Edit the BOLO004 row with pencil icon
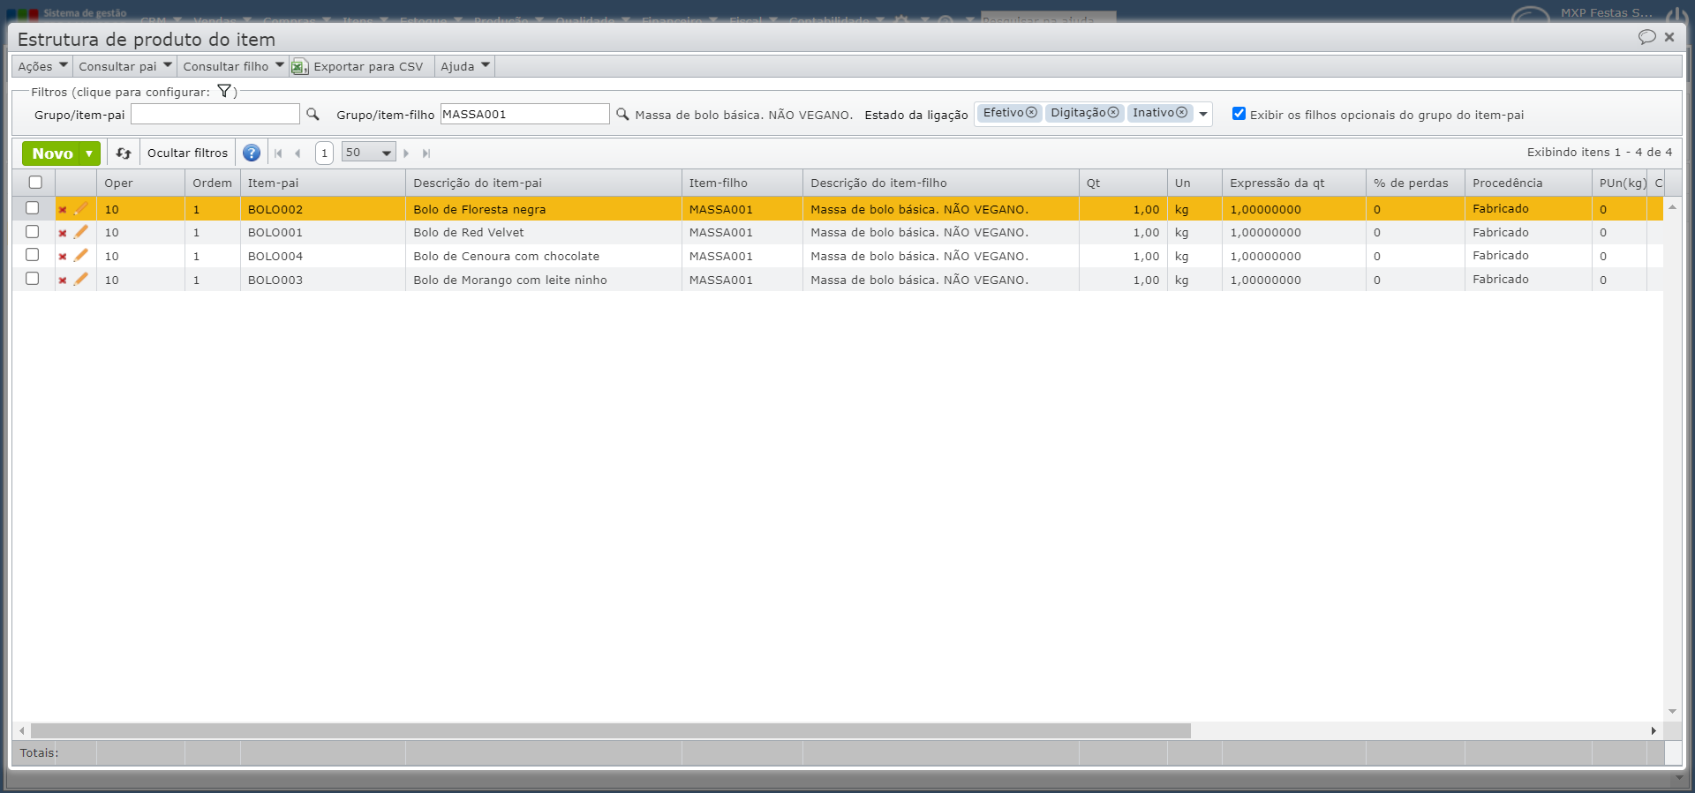Image resolution: width=1695 pixels, height=793 pixels. (81, 255)
